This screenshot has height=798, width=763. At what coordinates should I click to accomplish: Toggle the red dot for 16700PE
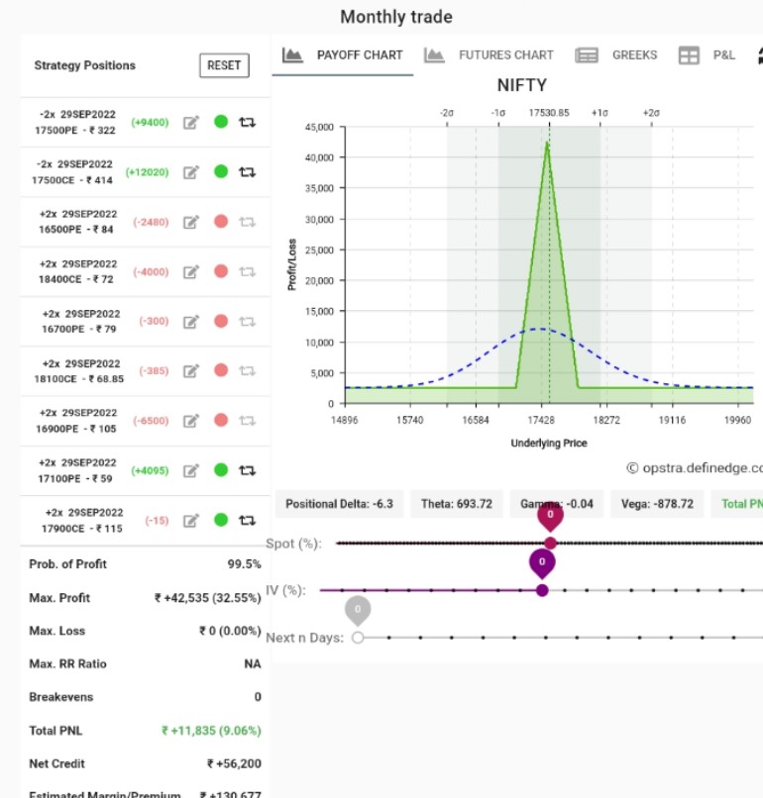pos(221,321)
